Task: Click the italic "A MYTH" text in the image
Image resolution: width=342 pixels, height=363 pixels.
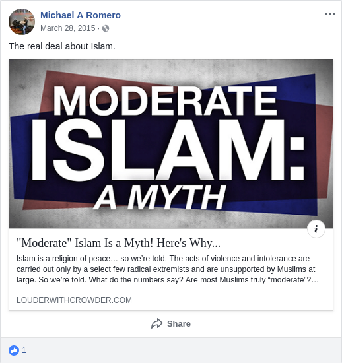Action: click(x=159, y=197)
